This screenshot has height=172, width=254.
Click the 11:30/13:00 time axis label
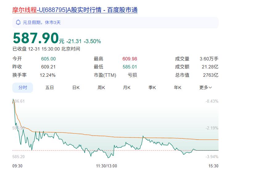click(x=106, y=166)
